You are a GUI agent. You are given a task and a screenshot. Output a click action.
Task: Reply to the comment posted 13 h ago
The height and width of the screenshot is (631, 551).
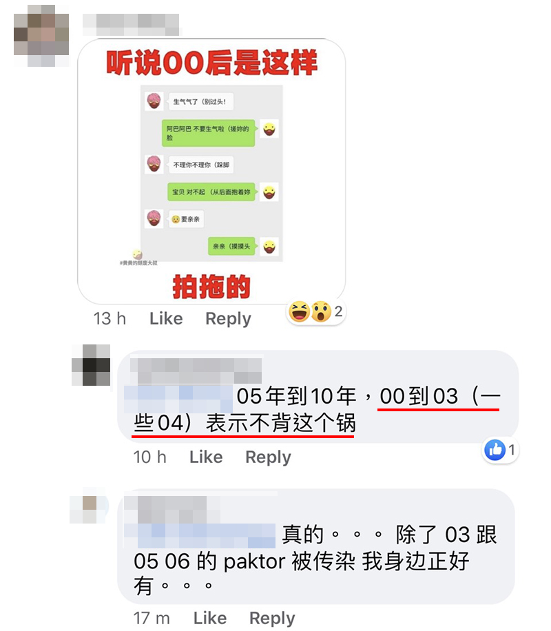[228, 319]
